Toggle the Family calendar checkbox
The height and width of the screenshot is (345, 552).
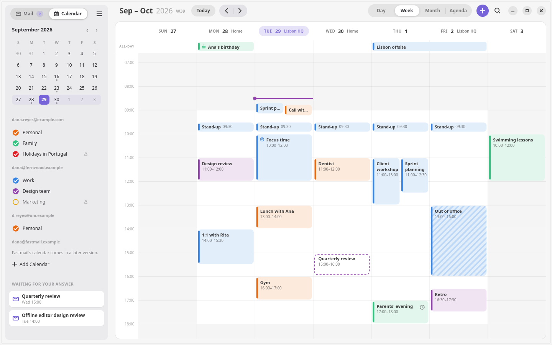pos(16,143)
